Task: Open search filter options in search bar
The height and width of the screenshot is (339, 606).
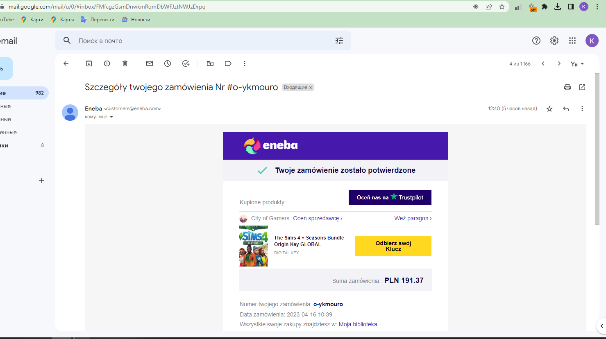Action: pos(339,41)
